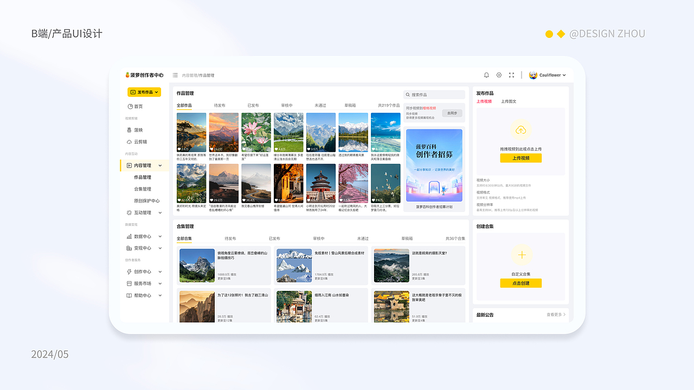The height and width of the screenshot is (390, 694).
Task: Open the Cauliflower account dropdown arrow
Action: (x=564, y=75)
